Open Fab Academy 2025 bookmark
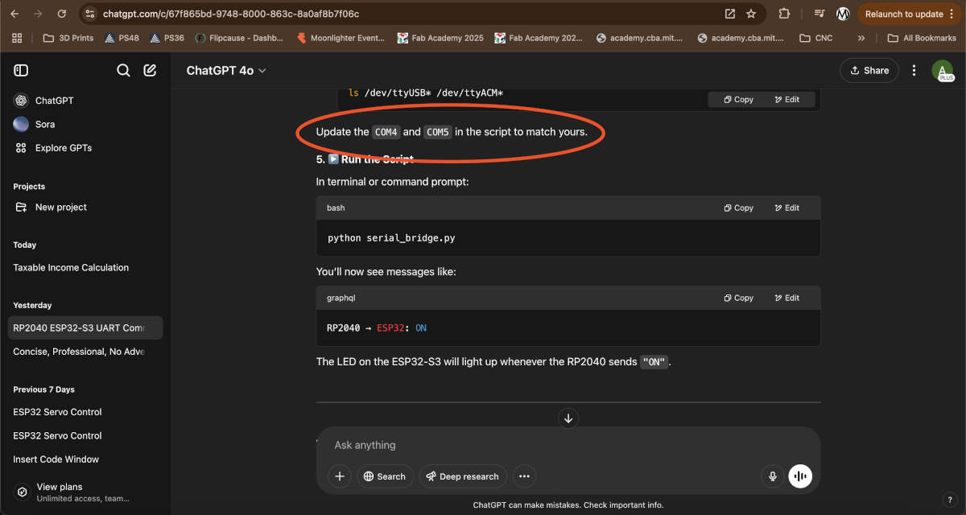The height and width of the screenshot is (515, 966). pyautogui.click(x=440, y=38)
